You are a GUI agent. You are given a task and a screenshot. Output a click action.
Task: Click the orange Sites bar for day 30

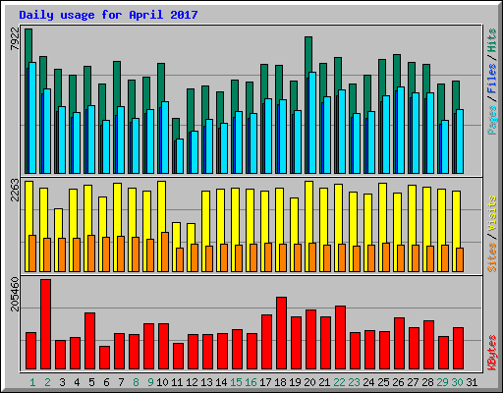click(460, 259)
